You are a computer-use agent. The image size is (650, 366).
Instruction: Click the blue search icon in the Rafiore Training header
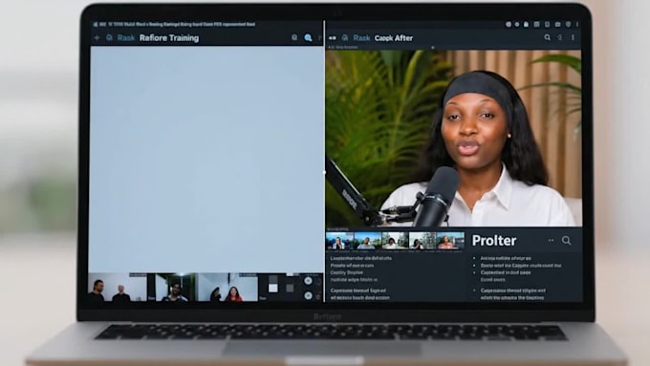308,37
